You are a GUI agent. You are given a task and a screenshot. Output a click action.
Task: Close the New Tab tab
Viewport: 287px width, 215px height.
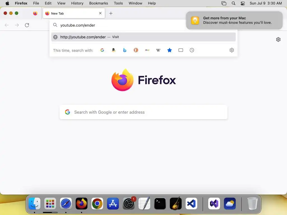point(100,13)
